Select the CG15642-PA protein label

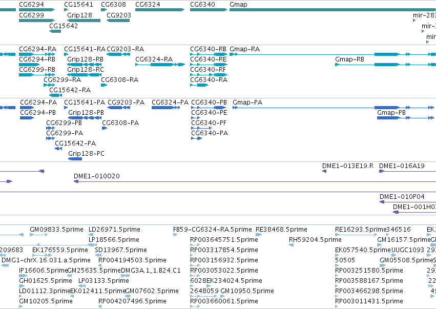[x=75, y=143]
